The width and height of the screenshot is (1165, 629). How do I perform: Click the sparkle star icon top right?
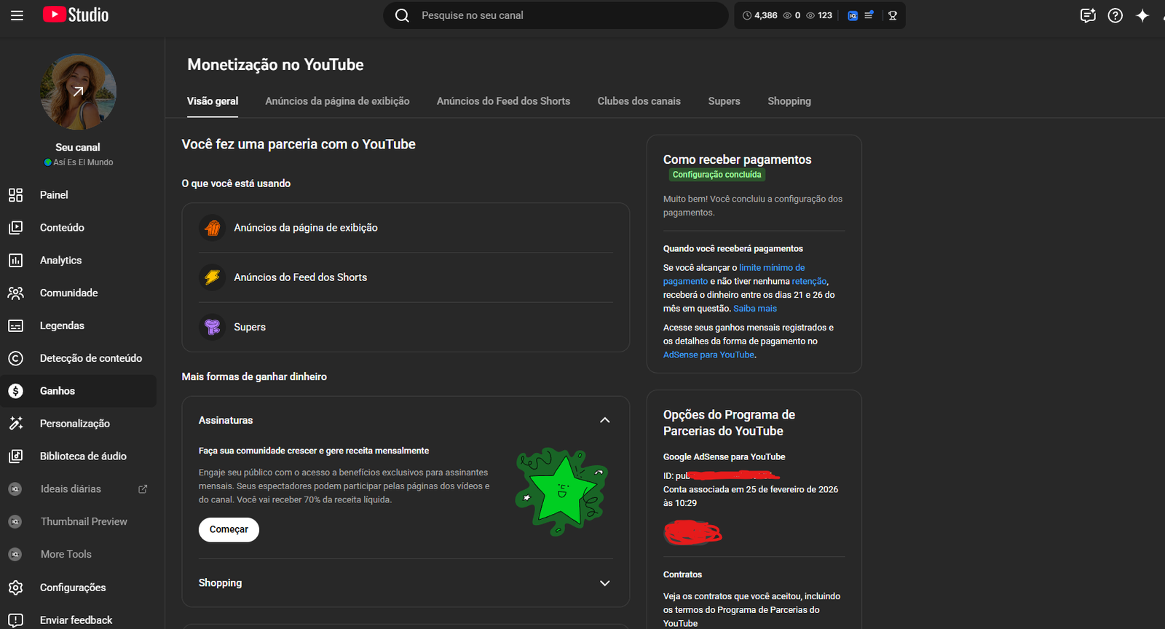pos(1142,15)
